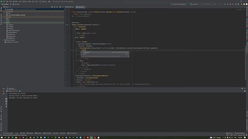Open the Edit menu
The width and height of the screenshot is (248, 139).
point(7,2)
